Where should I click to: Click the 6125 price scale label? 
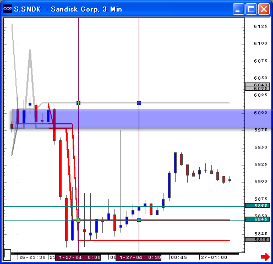[x=260, y=26]
